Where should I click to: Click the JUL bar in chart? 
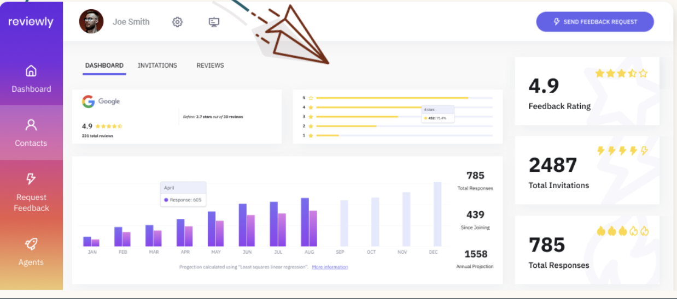click(x=278, y=224)
